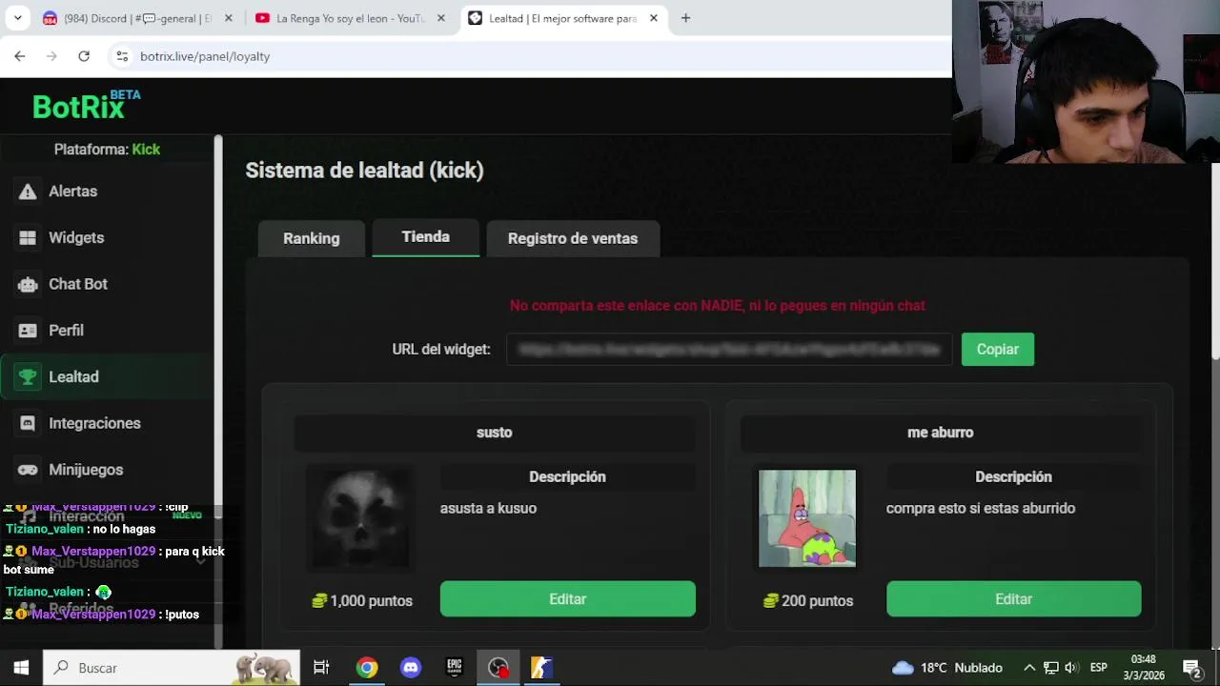Click the volume speaker tray icon

point(1071,668)
